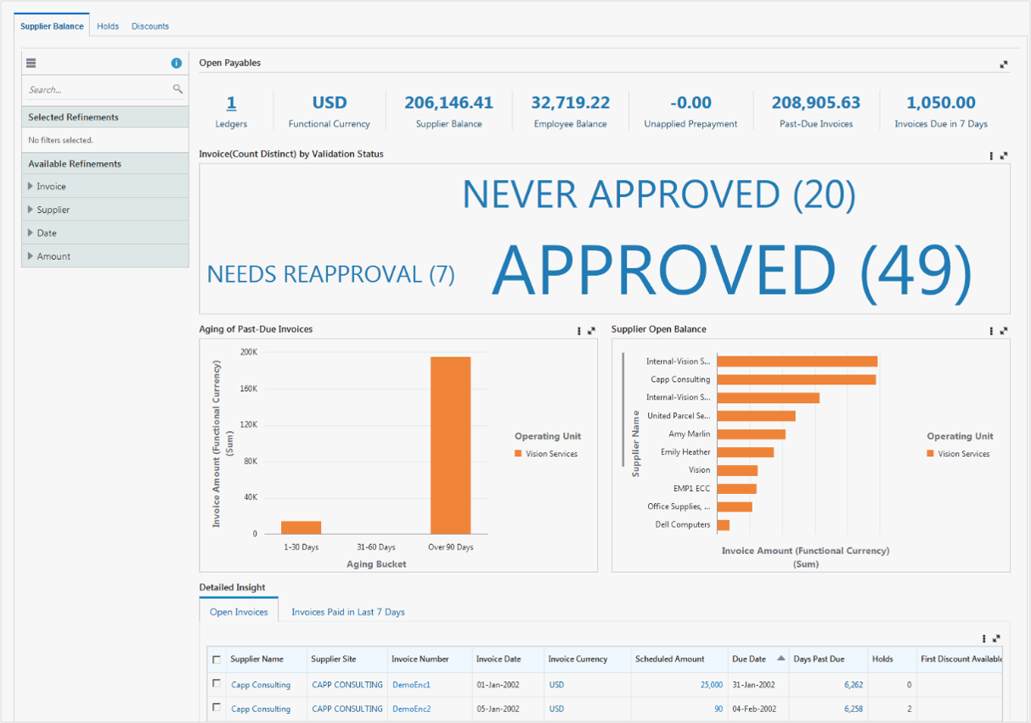Sort by Invoice Date column header
1031x723 pixels.
(499, 659)
